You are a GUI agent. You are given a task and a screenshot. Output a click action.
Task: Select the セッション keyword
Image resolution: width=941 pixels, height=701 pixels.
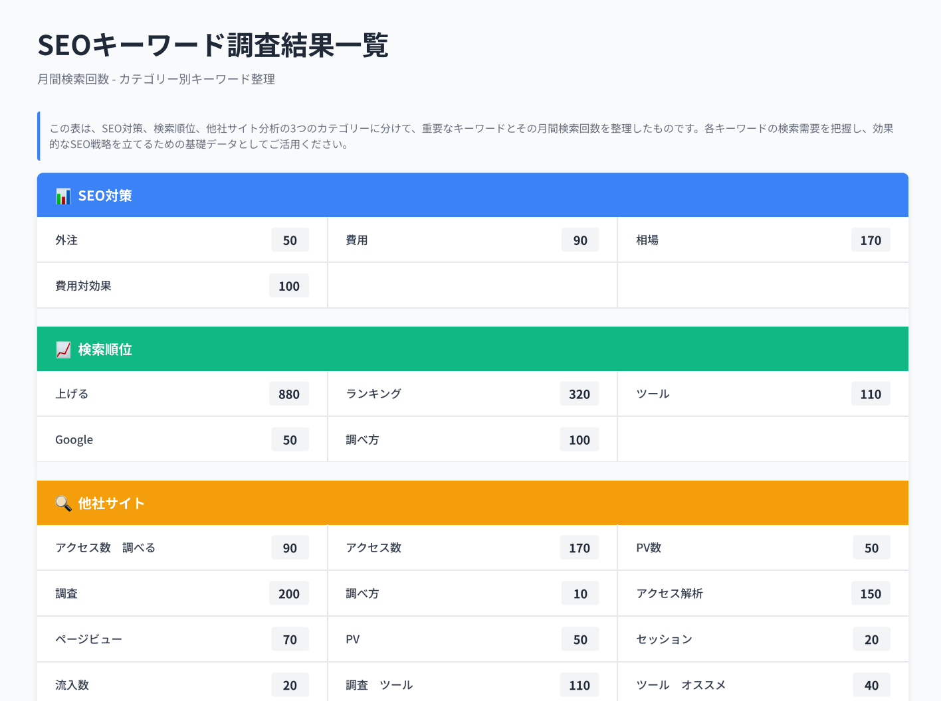pos(664,639)
